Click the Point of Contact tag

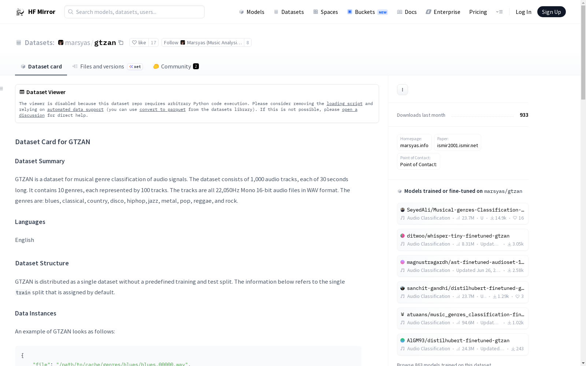419,161
